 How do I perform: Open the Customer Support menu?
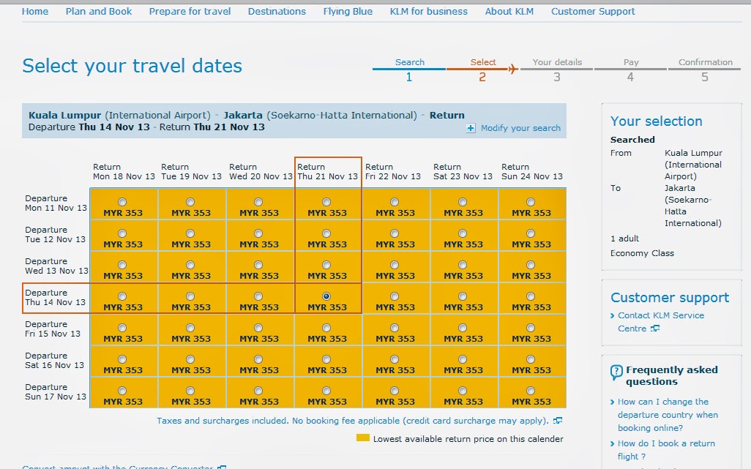[593, 12]
